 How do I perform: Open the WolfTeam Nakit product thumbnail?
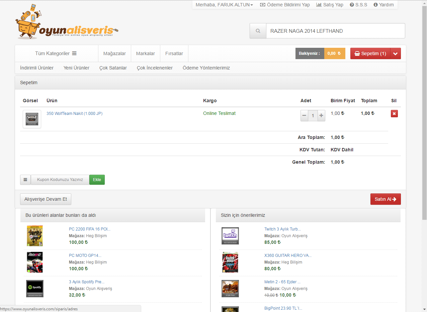(x=32, y=119)
